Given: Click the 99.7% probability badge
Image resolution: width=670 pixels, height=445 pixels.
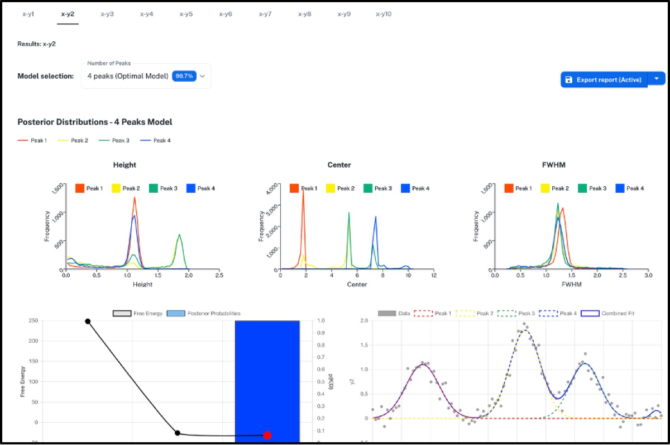Looking at the screenshot, I should 184,76.
